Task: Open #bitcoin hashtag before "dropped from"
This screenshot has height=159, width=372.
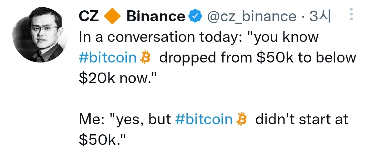Action: (x=108, y=57)
